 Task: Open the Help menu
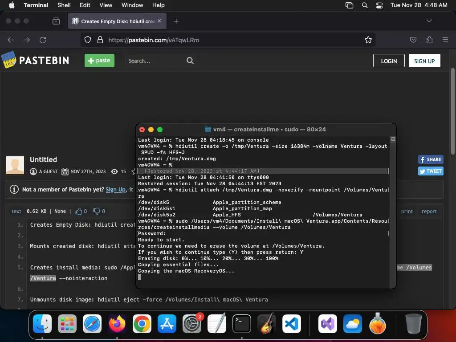[159, 5]
